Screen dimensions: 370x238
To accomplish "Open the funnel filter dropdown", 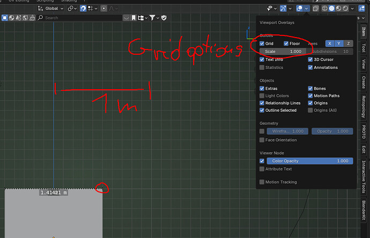I will [x=154, y=18].
